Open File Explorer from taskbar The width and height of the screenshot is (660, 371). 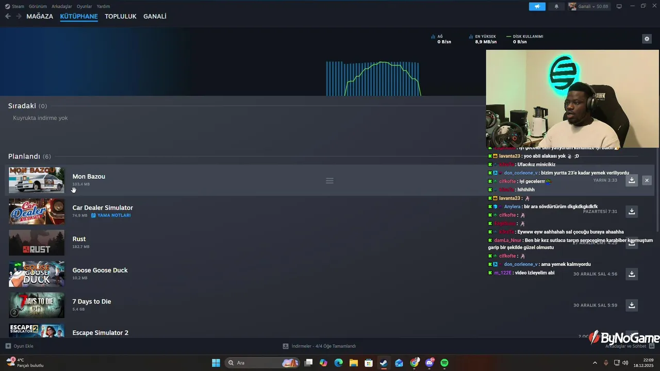coord(353,363)
